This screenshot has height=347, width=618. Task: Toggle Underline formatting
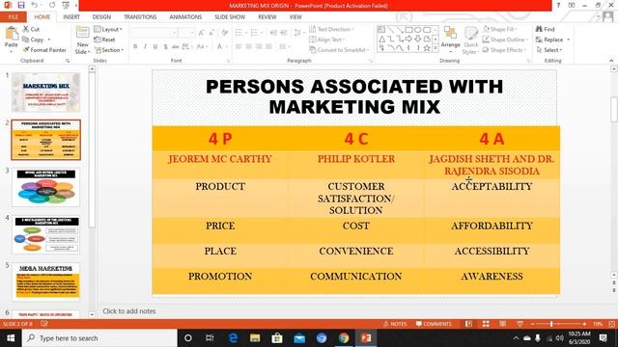click(x=155, y=46)
